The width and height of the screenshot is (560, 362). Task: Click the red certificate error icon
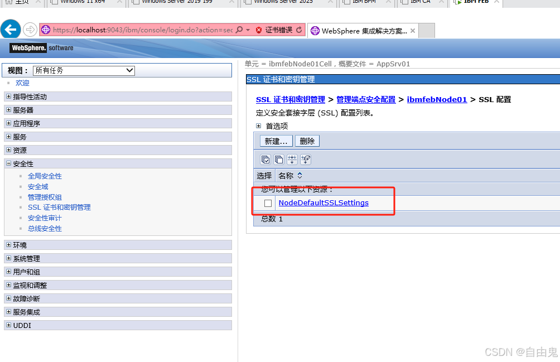(259, 30)
